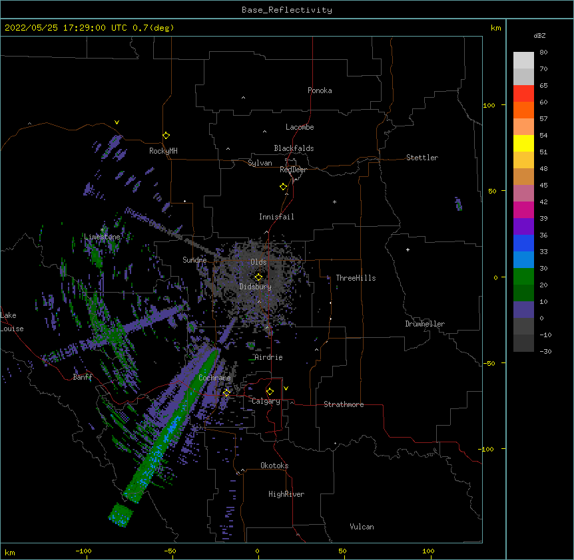Pick the bright green 20-30 dBZ legend color

523,277
